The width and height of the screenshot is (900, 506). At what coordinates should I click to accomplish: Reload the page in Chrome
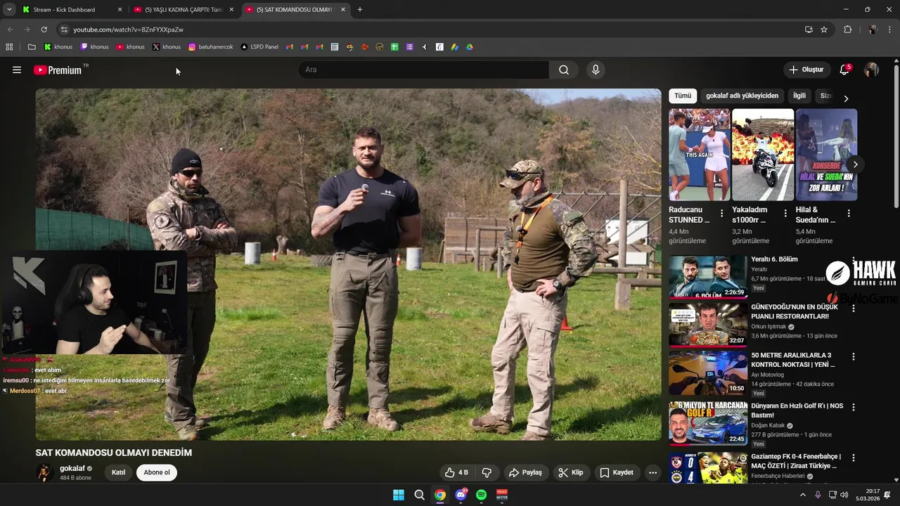[44, 30]
